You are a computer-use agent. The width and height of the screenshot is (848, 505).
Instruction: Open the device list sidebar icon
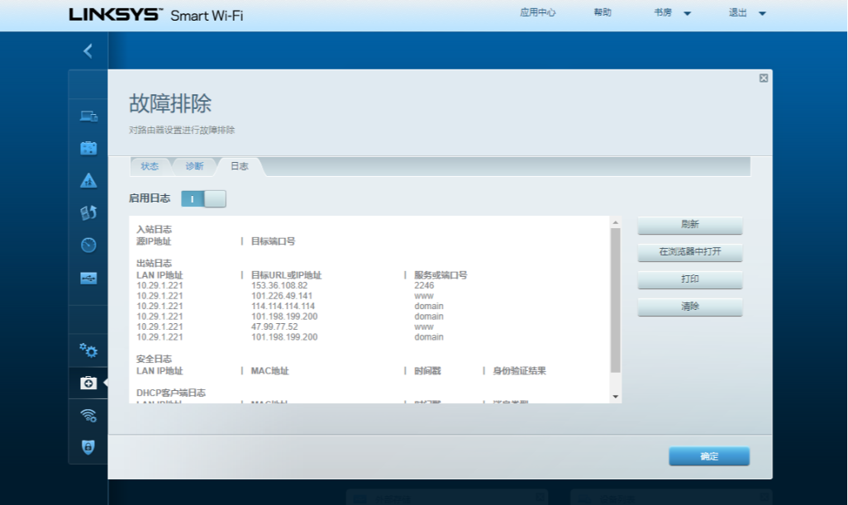[88, 116]
